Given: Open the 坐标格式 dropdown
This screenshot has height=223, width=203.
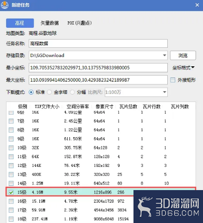Looking at the screenshot, I should [184, 68].
